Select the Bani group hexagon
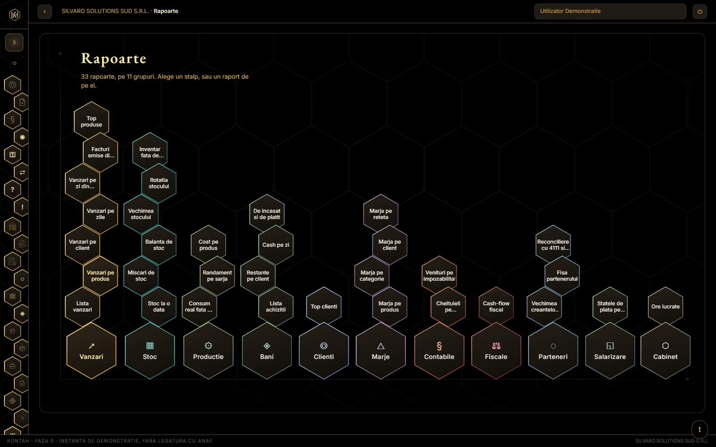The image size is (716, 447). [x=267, y=351]
